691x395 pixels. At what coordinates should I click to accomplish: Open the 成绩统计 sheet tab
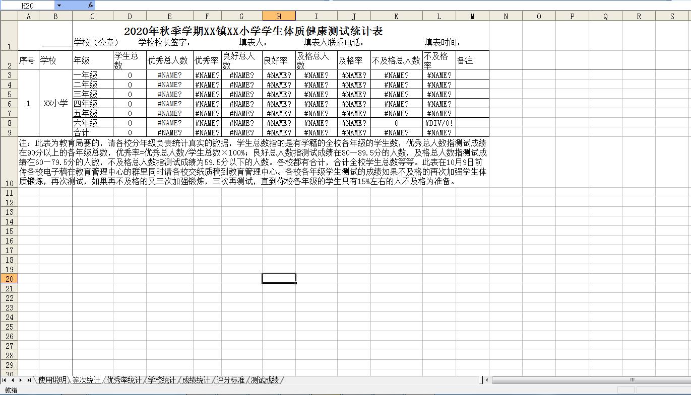(x=196, y=380)
